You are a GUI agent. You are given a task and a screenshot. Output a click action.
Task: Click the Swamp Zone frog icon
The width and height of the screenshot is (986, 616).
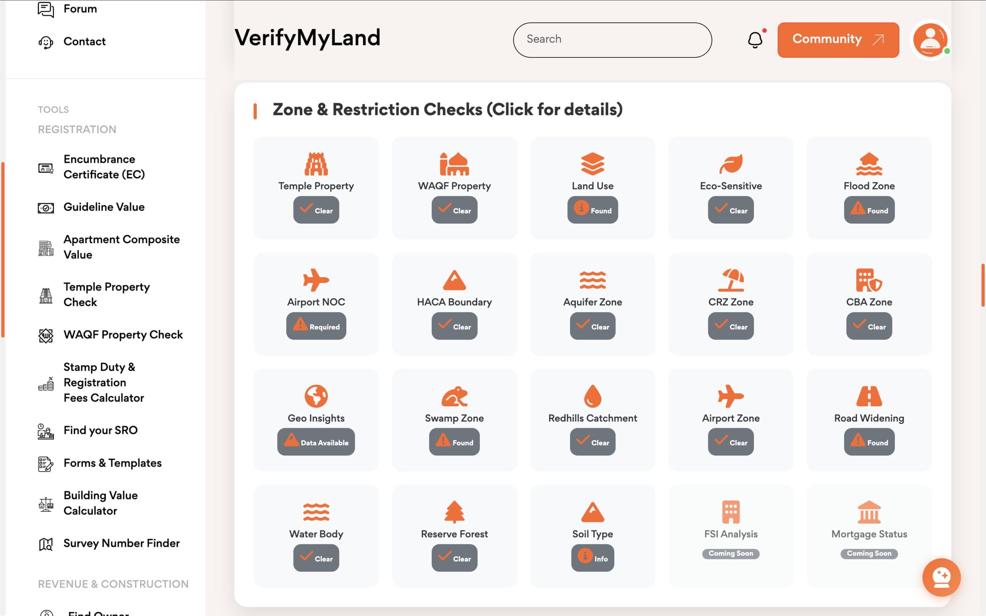coord(454,396)
